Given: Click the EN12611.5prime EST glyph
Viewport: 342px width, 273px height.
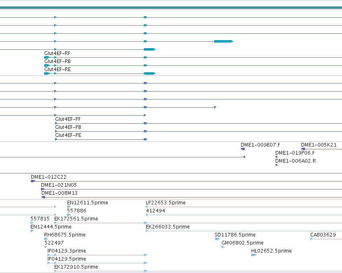Looking at the screenshot, I should (69, 207).
